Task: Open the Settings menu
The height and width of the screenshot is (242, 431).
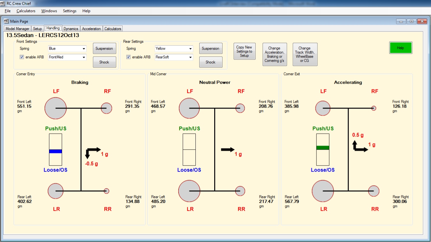Action: [x=69, y=11]
